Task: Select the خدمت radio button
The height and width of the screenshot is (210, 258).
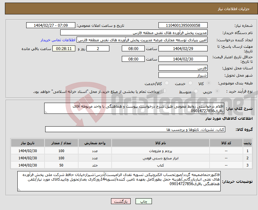Action: [x=190, y=83]
